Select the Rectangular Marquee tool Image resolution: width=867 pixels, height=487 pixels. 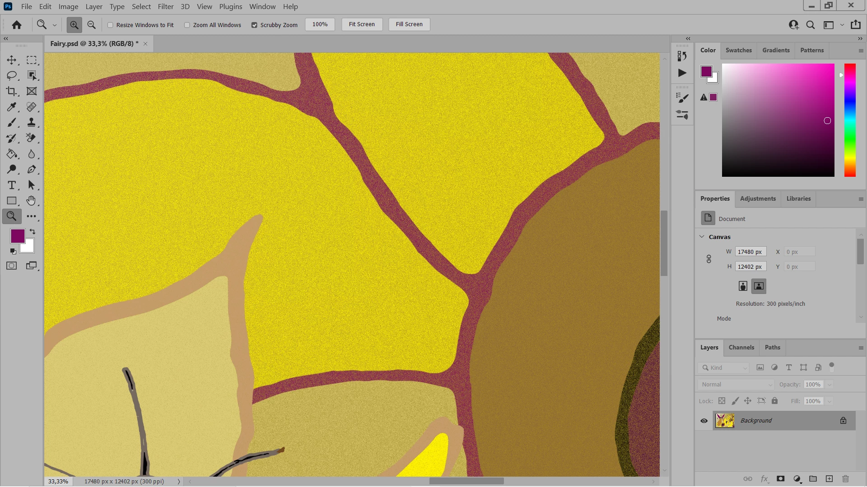[x=32, y=60]
